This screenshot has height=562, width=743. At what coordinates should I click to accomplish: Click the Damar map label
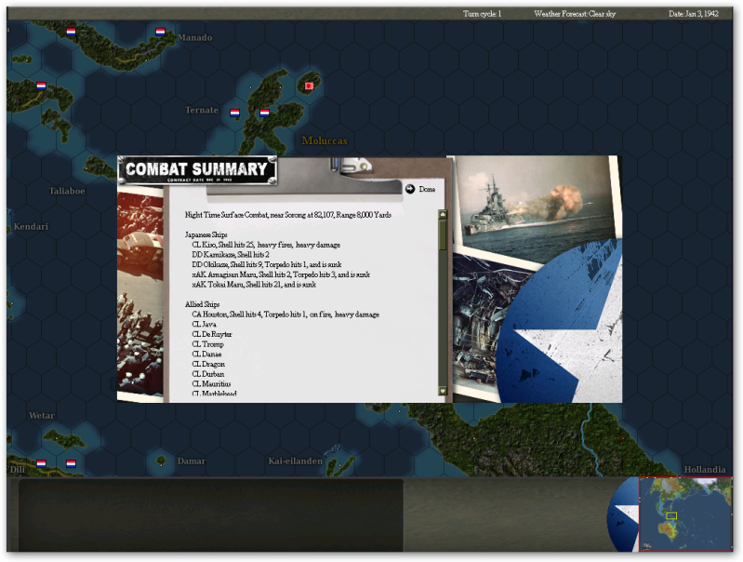192,461
